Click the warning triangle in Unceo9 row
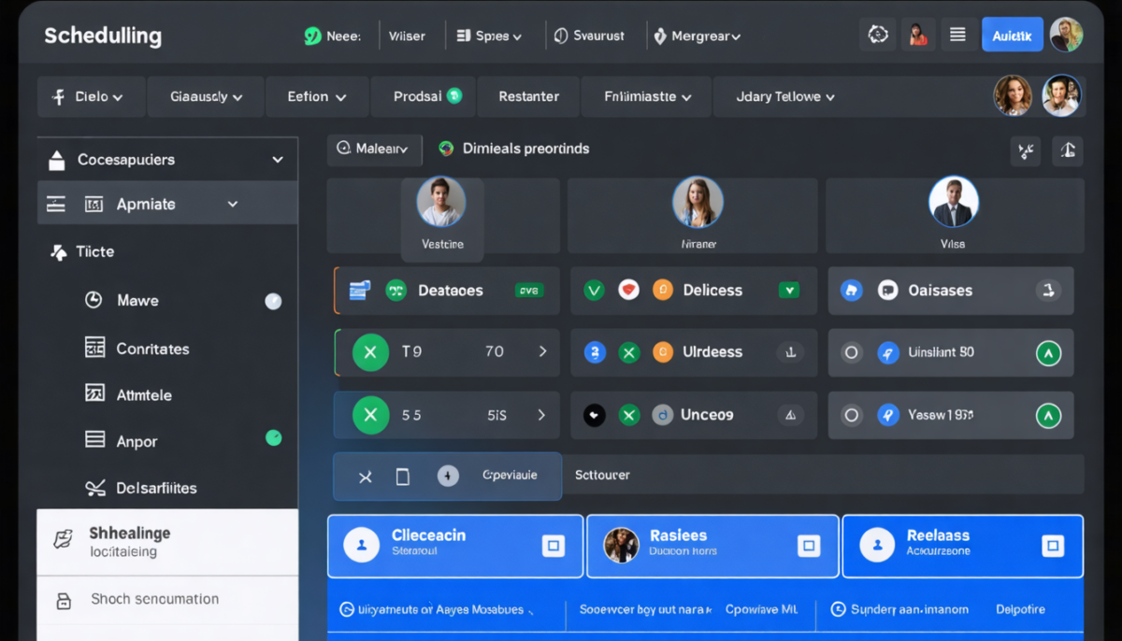The width and height of the screenshot is (1122, 641). point(790,415)
